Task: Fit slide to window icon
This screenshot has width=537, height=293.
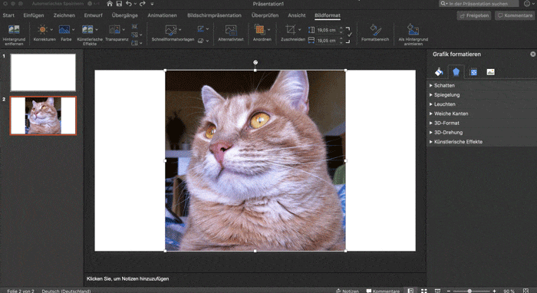Action: tap(525, 291)
